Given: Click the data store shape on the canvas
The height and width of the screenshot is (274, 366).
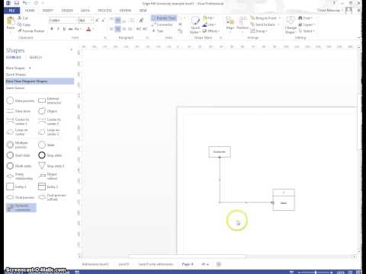Looking at the screenshot, I should coord(284,200).
